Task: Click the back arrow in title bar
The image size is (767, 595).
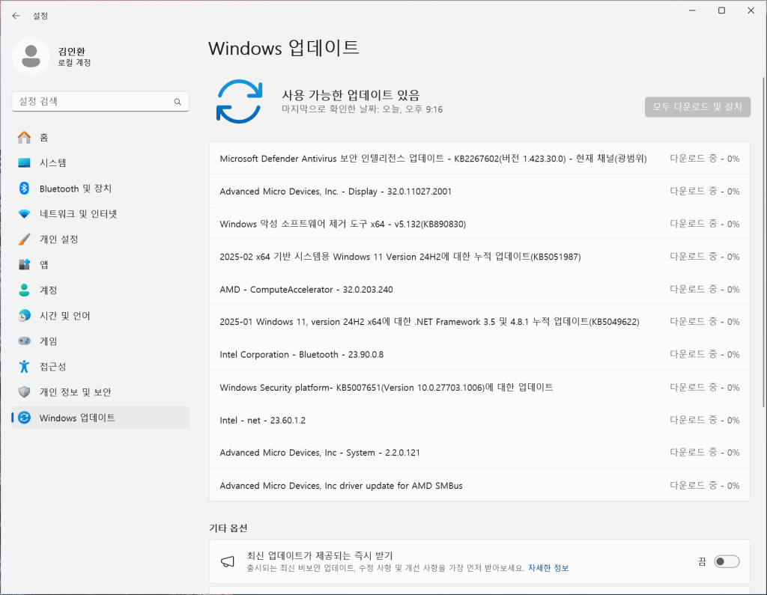Action: (16, 16)
